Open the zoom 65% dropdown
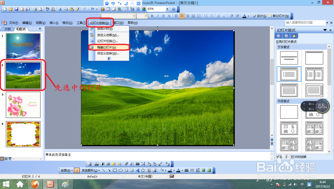This screenshot has height=189, width=334. 167,9
